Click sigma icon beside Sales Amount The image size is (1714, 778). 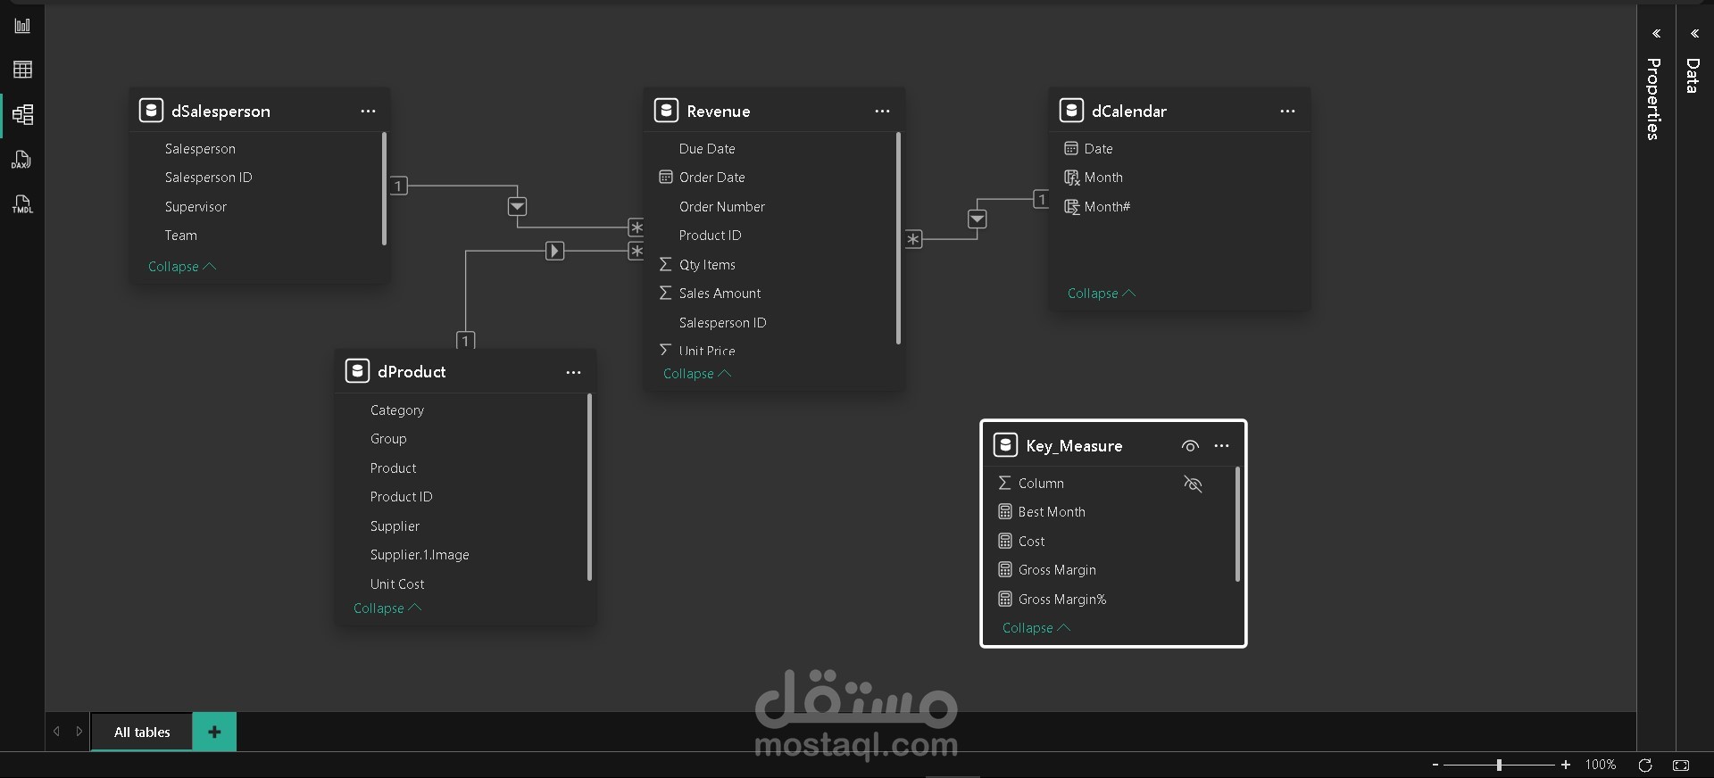665,293
